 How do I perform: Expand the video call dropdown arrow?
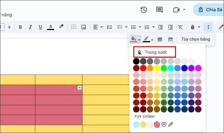(x=184, y=10)
